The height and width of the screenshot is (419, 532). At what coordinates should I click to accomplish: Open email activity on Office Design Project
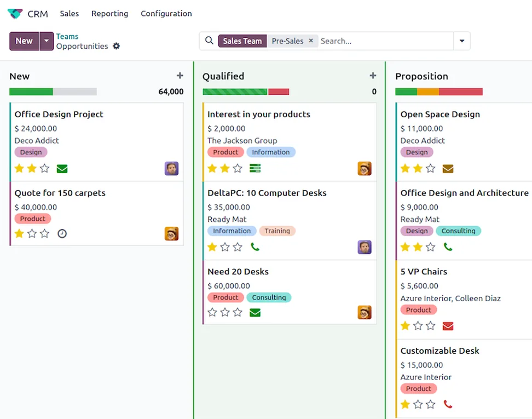62,169
